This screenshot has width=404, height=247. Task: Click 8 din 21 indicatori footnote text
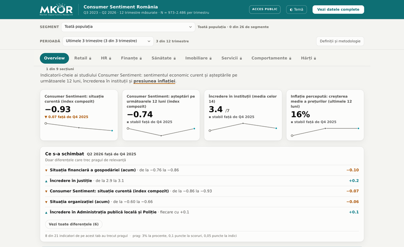[86, 236]
